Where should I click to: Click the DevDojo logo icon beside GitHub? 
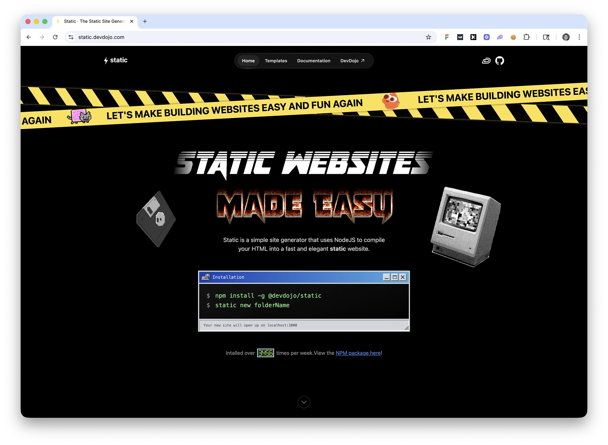(x=486, y=61)
